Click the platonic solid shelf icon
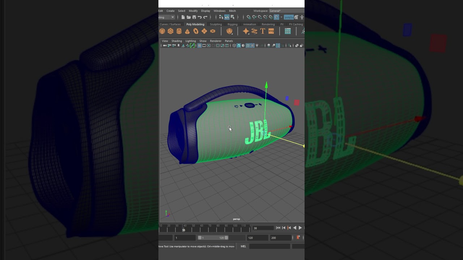The image size is (463, 260). 229,31
